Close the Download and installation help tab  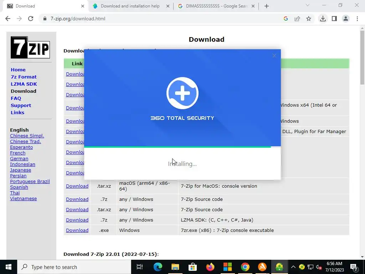[x=168, y=6]
